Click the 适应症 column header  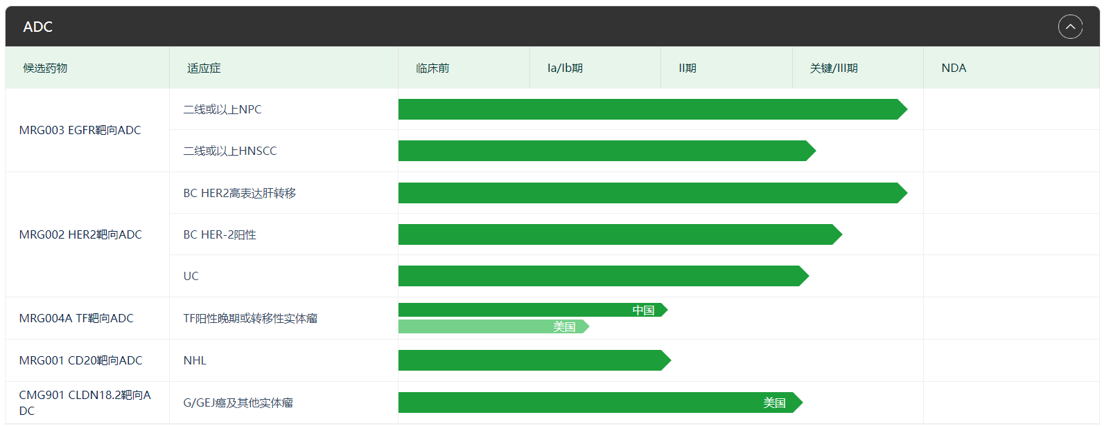(204, 68)
